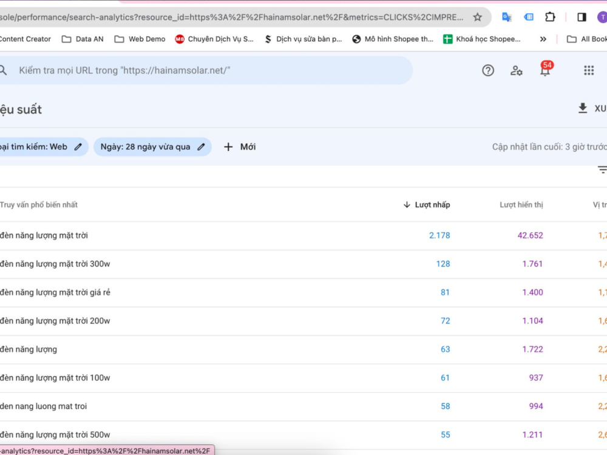Select query đèn năng lượng mặt trời giá rẻ

coord(55,292)
